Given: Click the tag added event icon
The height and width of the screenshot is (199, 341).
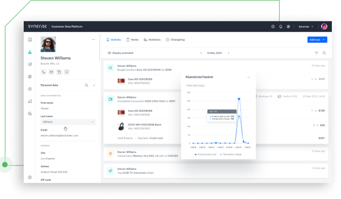Looking at the screenshot, I should [110, 171].
